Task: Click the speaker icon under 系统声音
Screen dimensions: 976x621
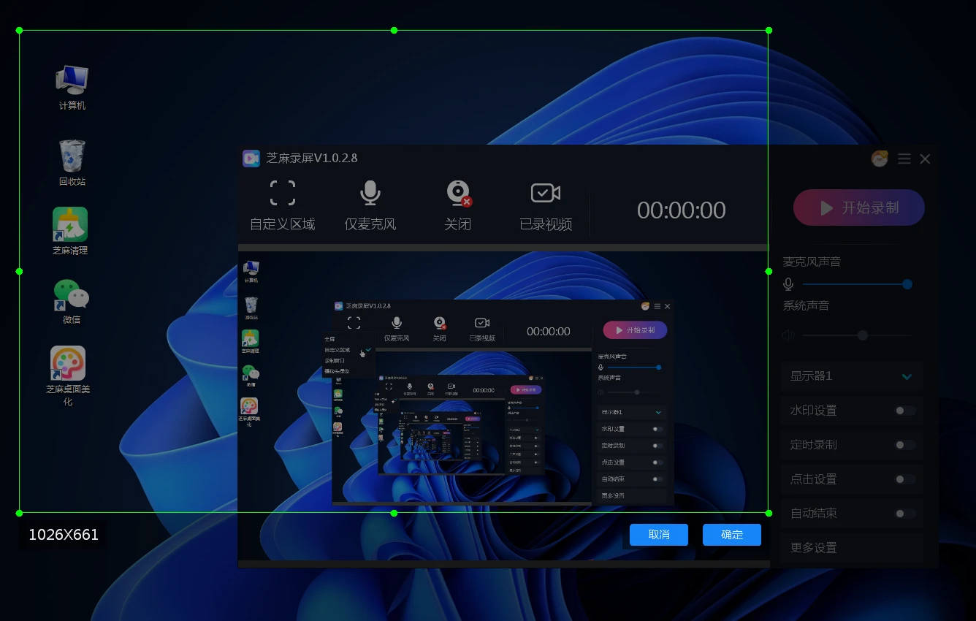Action: [x=788, y=335]
